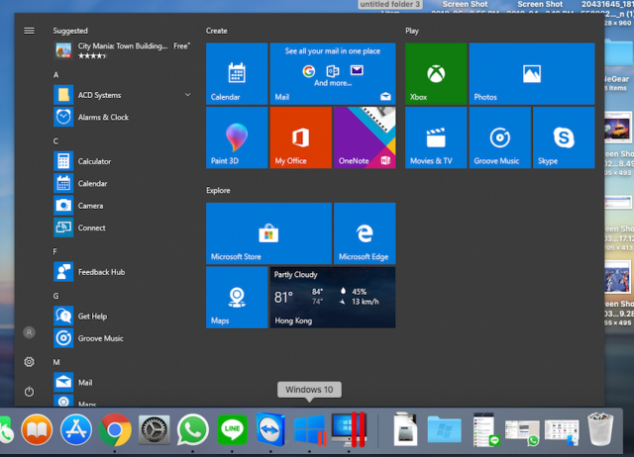Jump to letter C in app list
The image size is (634, 457).
(x=55, y=141)
